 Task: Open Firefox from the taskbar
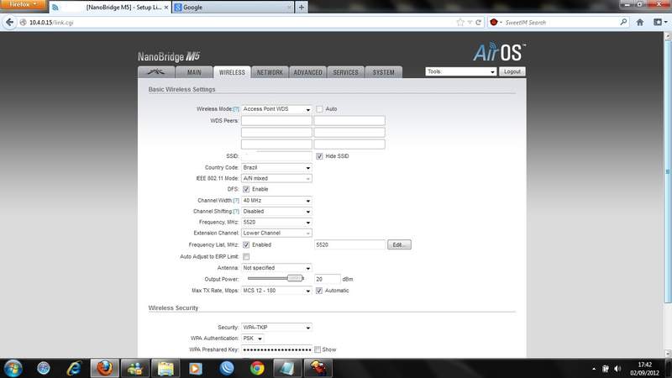click(x=104, y=368)
